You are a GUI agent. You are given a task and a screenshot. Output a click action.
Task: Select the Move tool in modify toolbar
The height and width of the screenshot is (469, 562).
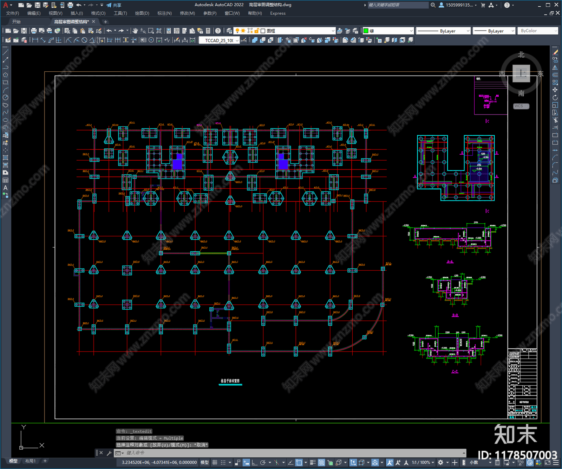pyautogui.click(x=555, y=90)
